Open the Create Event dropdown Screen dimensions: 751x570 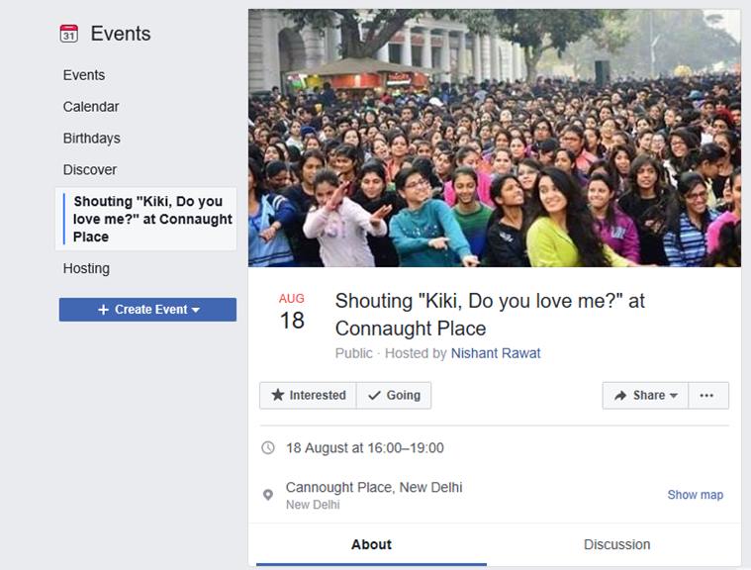147,310
